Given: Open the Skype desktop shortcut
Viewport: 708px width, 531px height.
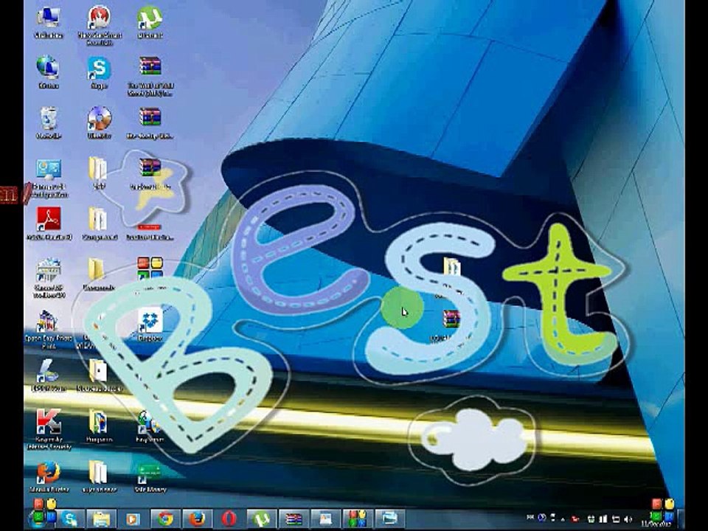Looking at the screenshot, I should [x=99, y=72].
